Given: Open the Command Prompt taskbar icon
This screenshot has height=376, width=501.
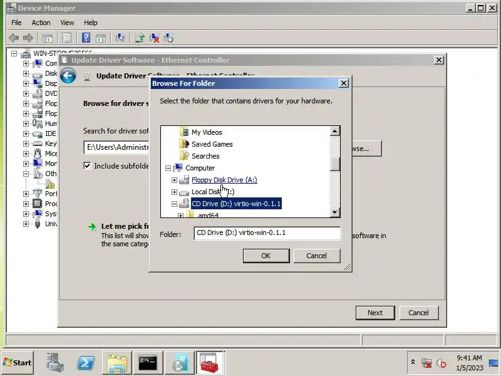Looking at the screenshot, I should point(148,363).
